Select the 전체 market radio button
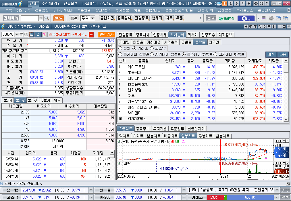This screenshot has width=291, height=201. pos(120,48)
